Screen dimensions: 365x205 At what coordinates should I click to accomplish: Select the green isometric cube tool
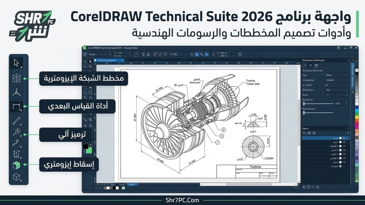[x=17, y=165]
